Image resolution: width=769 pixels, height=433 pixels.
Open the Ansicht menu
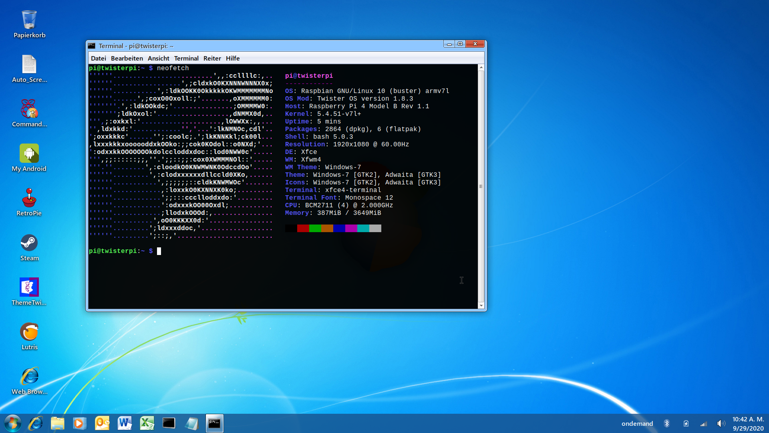click(158, 58)
